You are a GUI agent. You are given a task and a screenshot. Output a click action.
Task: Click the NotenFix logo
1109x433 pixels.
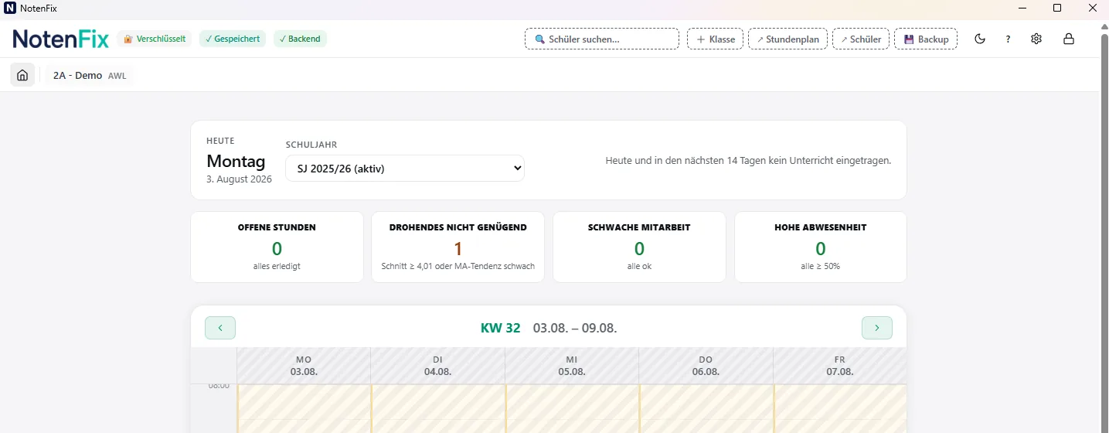[61, 39]
